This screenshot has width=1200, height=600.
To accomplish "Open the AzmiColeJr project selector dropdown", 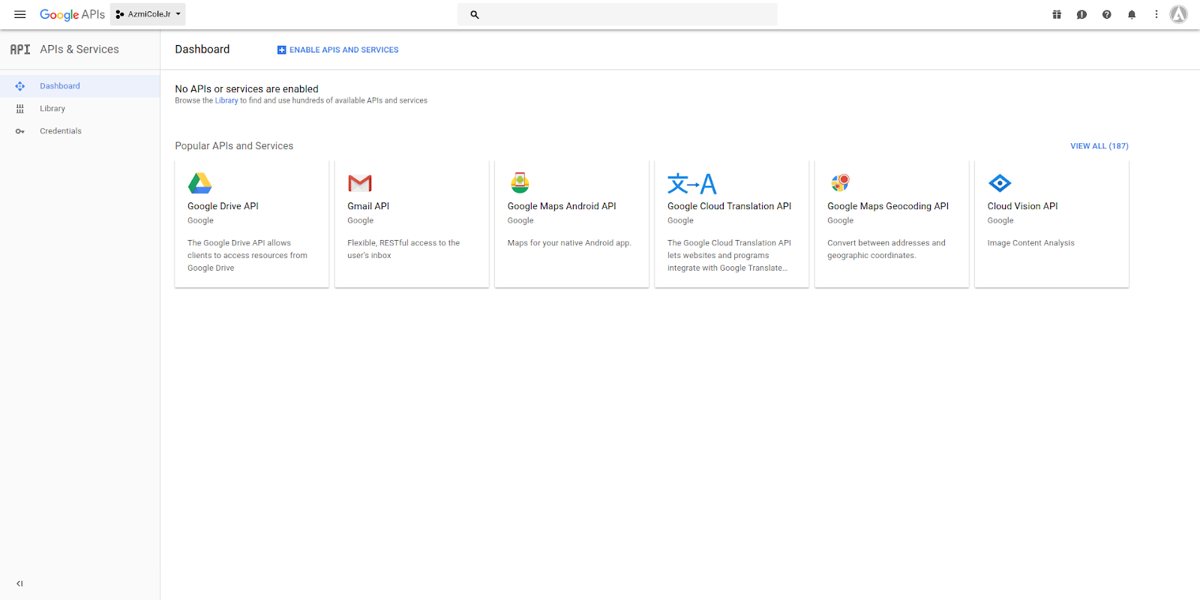I will [148, 14].
